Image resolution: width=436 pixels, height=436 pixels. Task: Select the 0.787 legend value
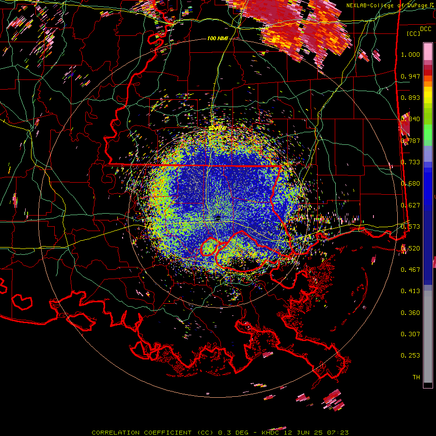410,140
